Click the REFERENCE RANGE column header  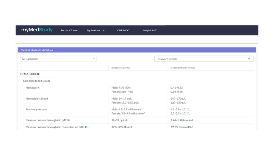pos(121,68)
